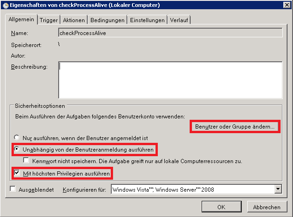The width and height of the screenshot is (293, 217).
Task: Select 'Nur ausführen, wenn der Benutzer angemeldet ist'
Action: [x=18, y=137]
